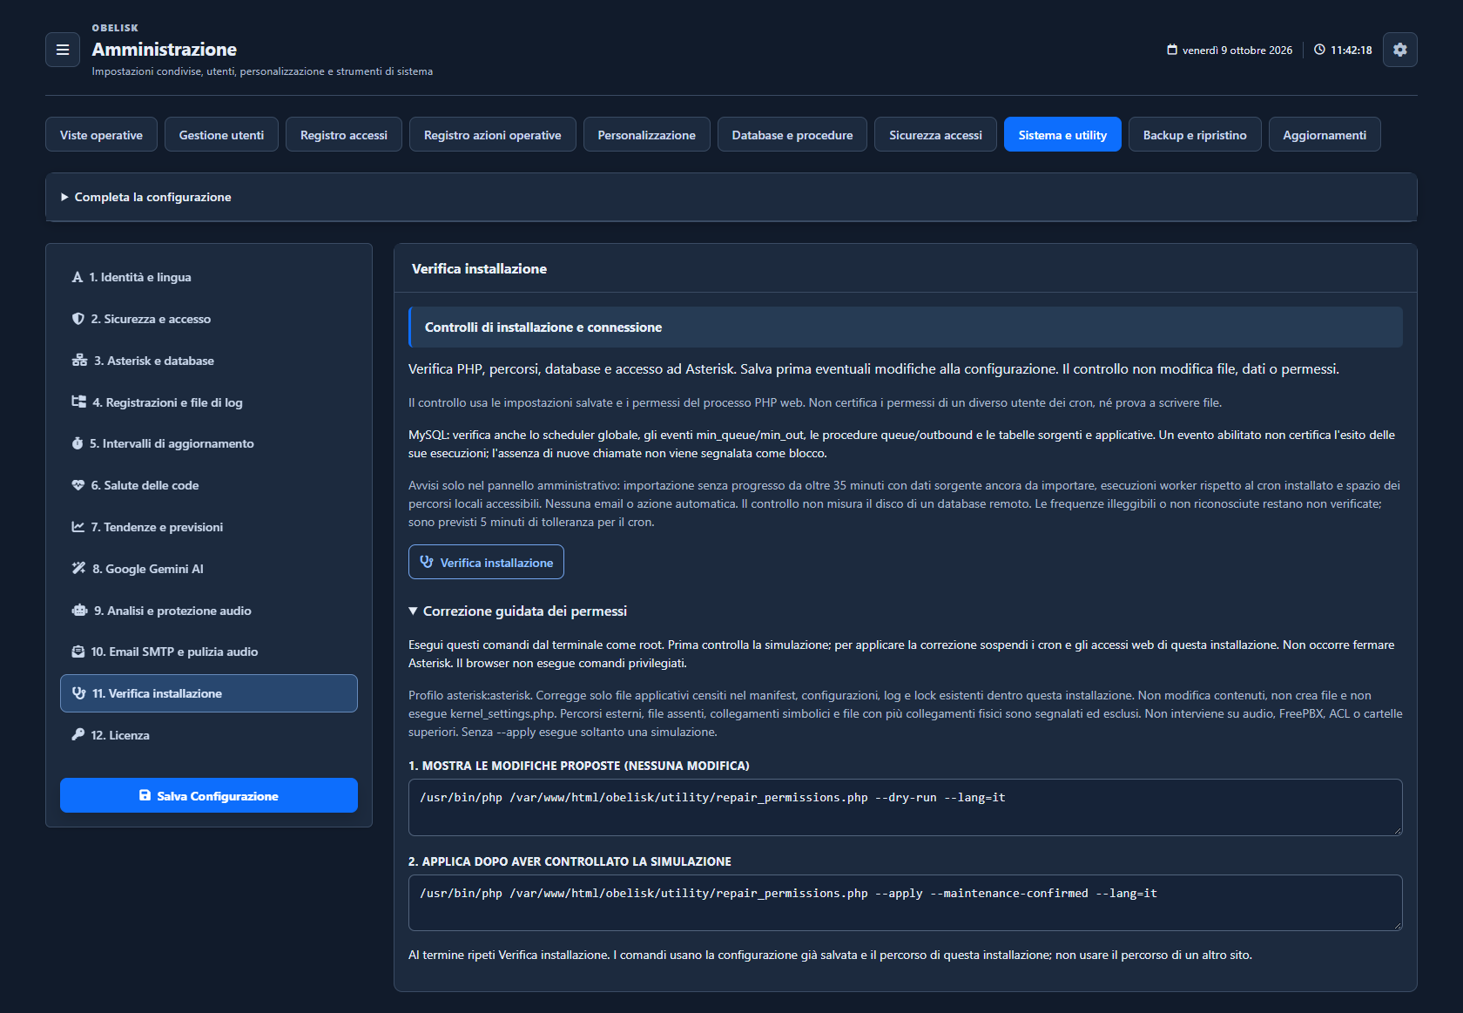This screenshot has height=1013, width=1463.
Task: Click the dry-run command text field
Action: coord(905,807)
